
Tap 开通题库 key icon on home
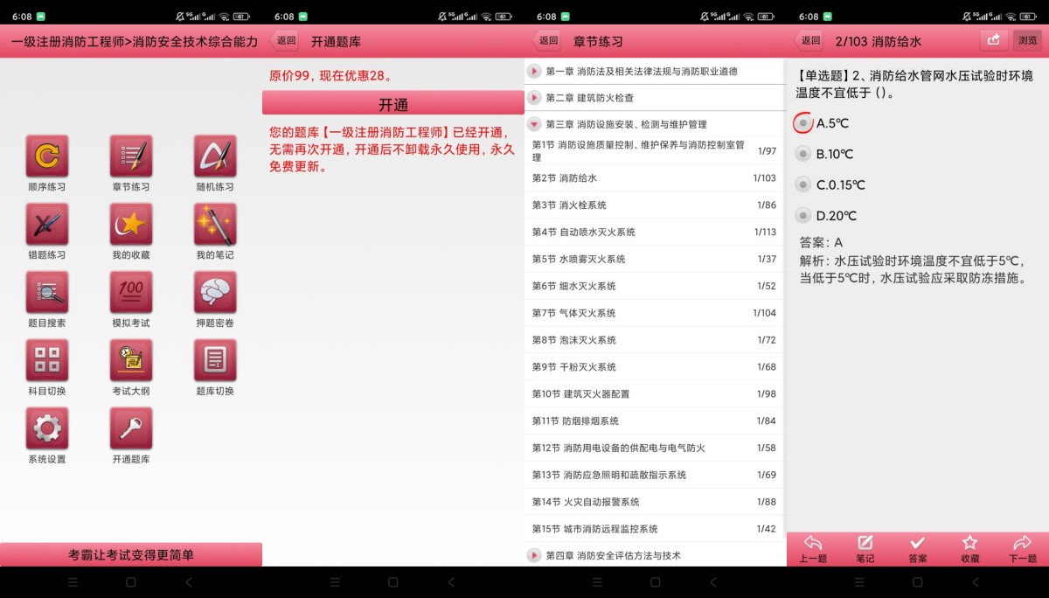[x=131, y=429]
